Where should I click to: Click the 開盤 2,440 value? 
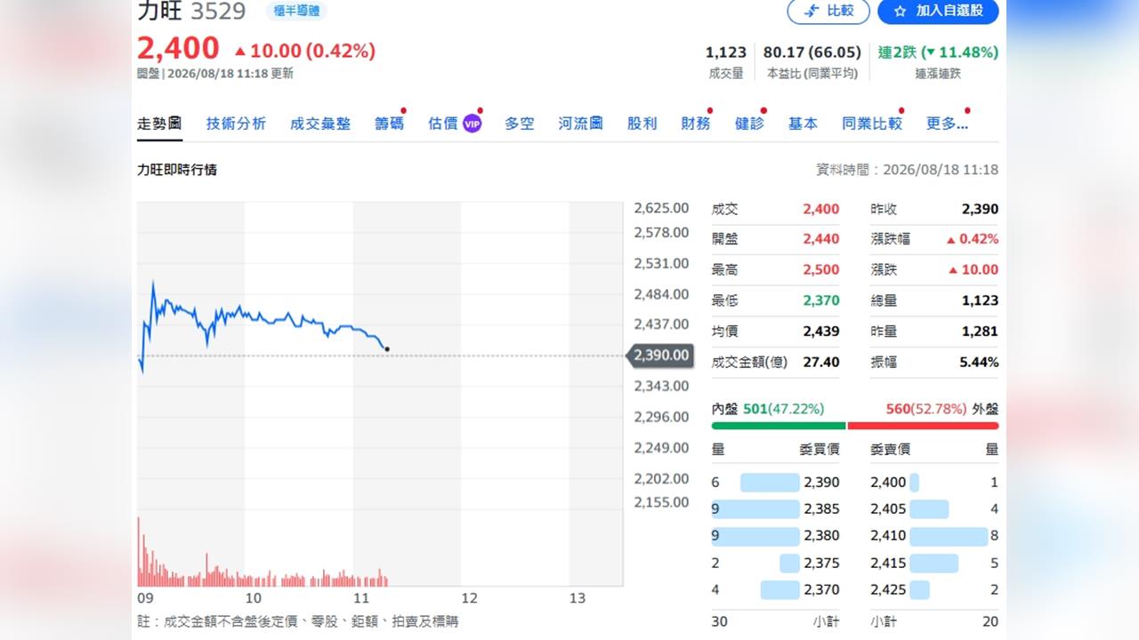click(x=820, y=239)
